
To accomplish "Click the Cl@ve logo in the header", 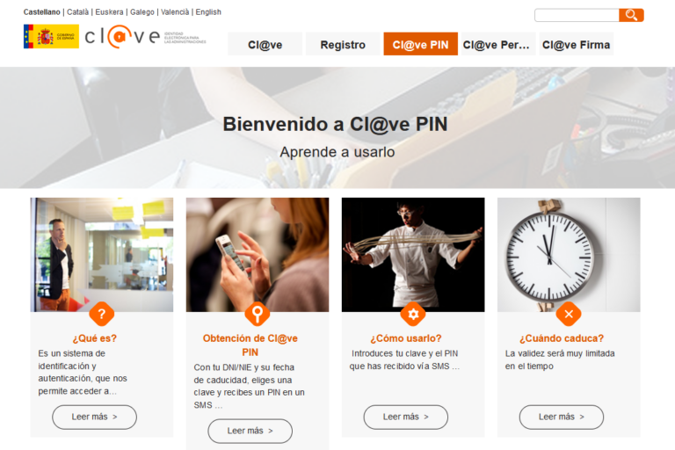I will (145, 37).
